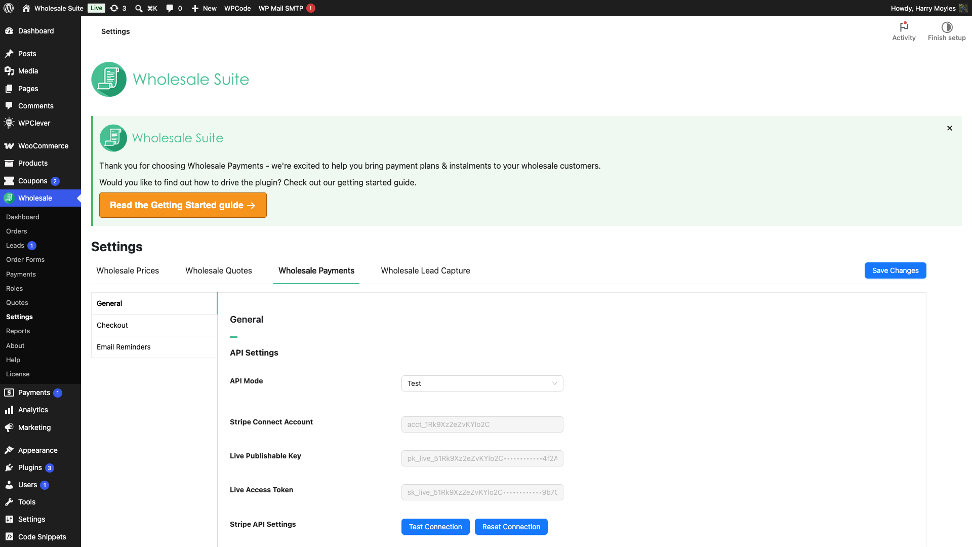Switch to Wholesale Prices tab

coord(128,270)
